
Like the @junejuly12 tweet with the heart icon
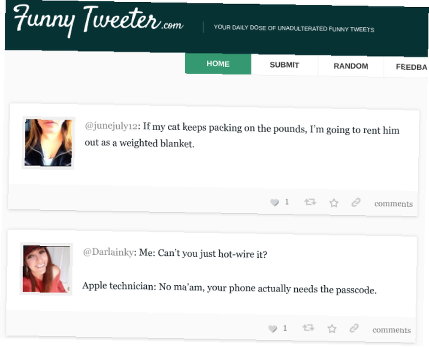pyautogui.click(x=275, y=202)
